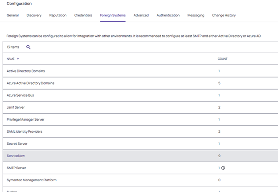Open the Jamf Server entry

tap(17, 107)
